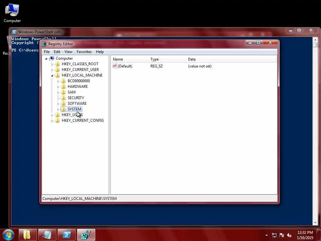The height and width of the screenshot is (241, 321).
Task: Show hidden tray icons arrow
Action: pos(266,235)
